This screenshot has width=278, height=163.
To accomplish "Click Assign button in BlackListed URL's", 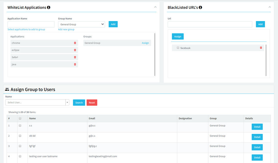I will (x=178, y=37).
